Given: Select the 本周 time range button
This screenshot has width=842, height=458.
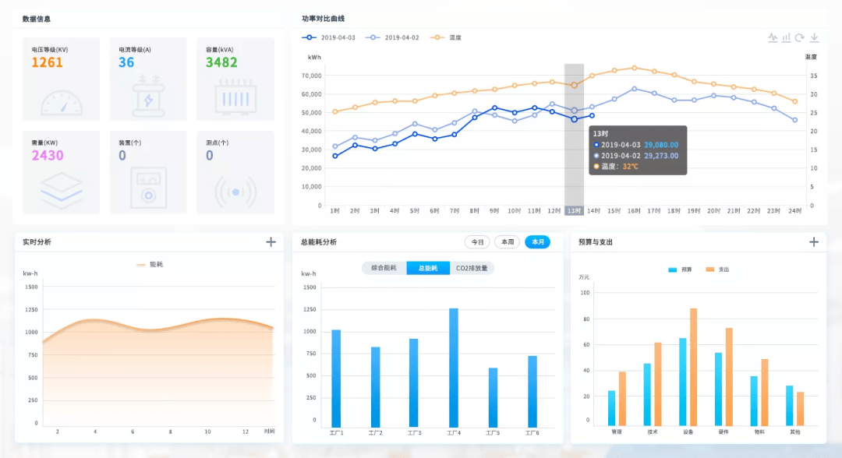Looking at the screenshot, I should pyautogui.click(x=508, y=242).
